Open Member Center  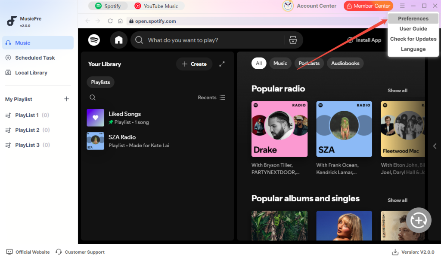(368, 6)
